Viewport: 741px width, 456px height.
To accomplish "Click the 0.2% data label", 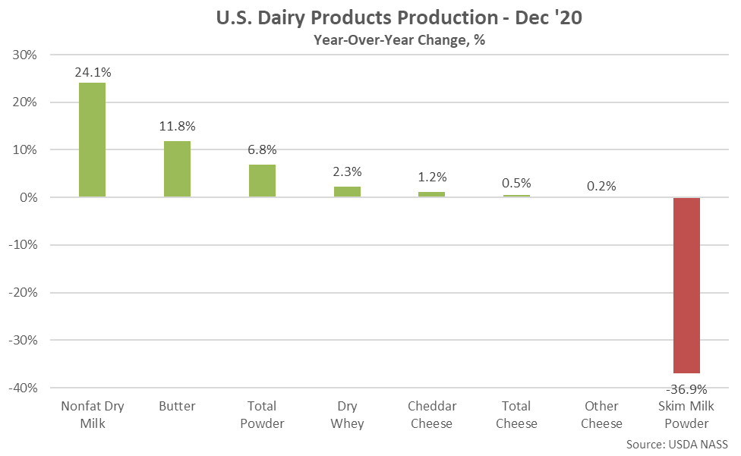I will (x=601, y=186).
